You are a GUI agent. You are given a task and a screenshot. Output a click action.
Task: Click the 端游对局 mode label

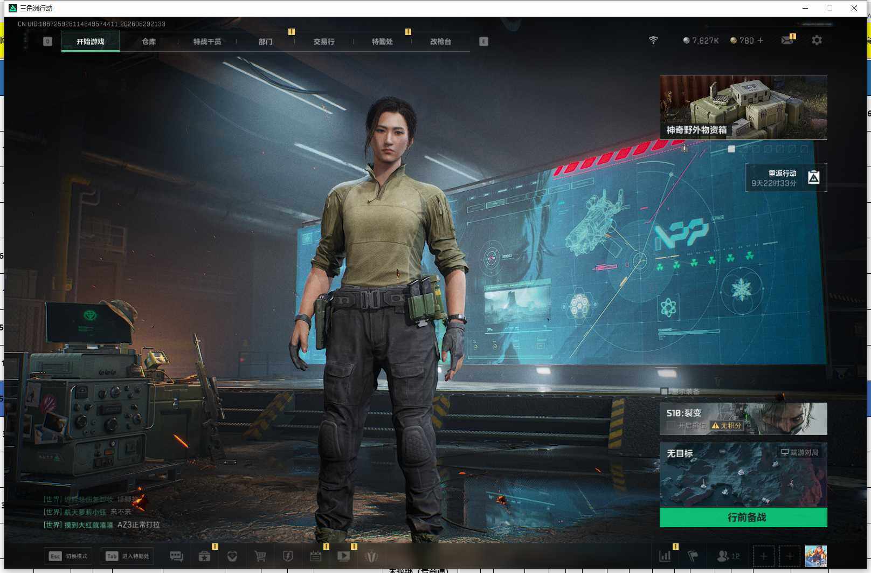click(x=800, y=452)
